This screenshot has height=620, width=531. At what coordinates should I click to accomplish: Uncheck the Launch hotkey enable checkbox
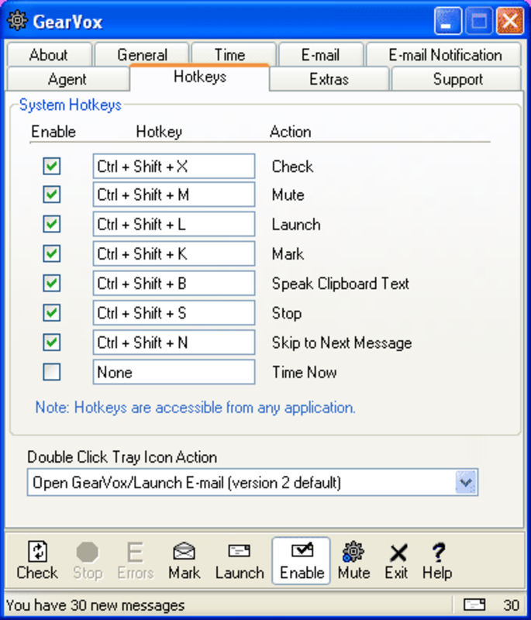click(x=52, y=224)
